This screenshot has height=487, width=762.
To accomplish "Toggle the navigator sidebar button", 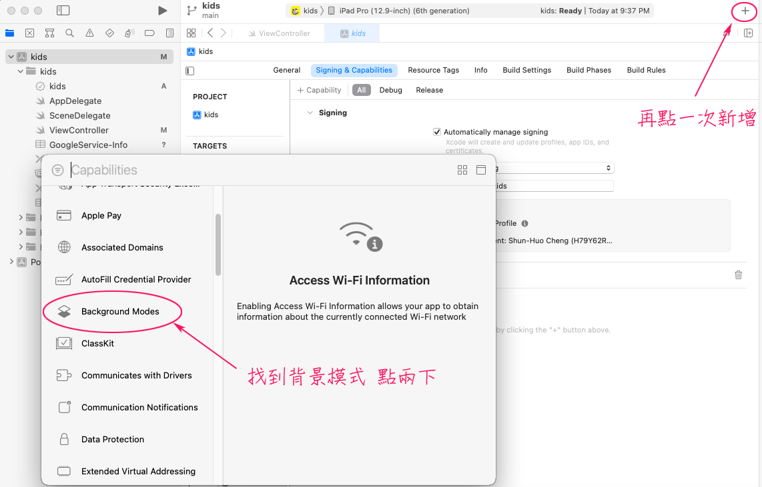I will [63, 11].
